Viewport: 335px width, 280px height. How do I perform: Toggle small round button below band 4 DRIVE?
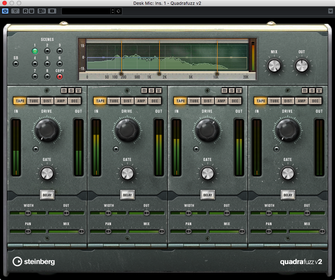pos(276,149)
